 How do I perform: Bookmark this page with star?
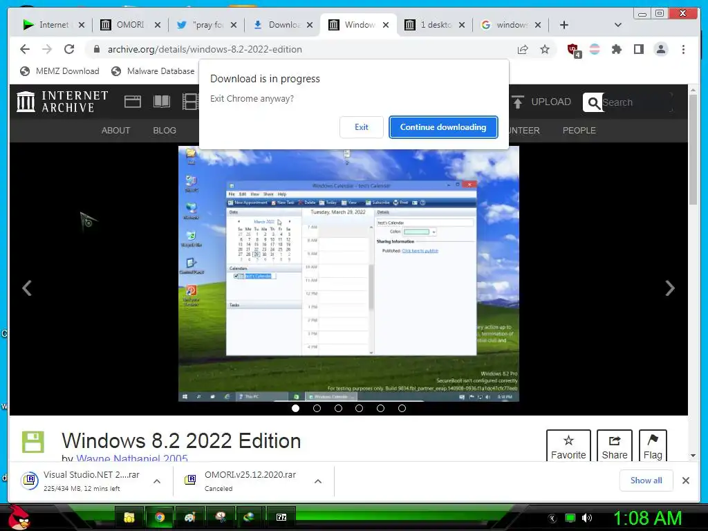coord(545,49)
